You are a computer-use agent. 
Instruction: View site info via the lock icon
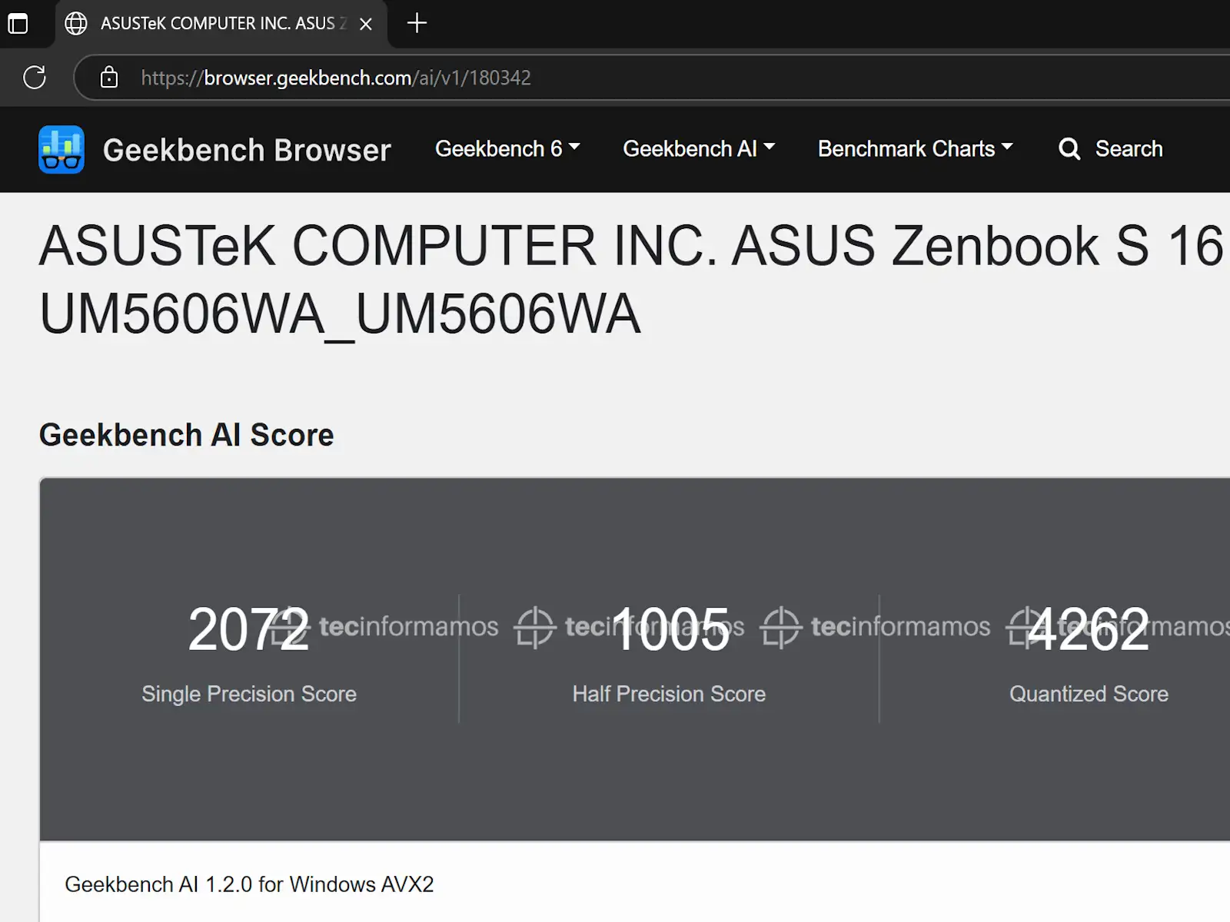click(109, 78)
